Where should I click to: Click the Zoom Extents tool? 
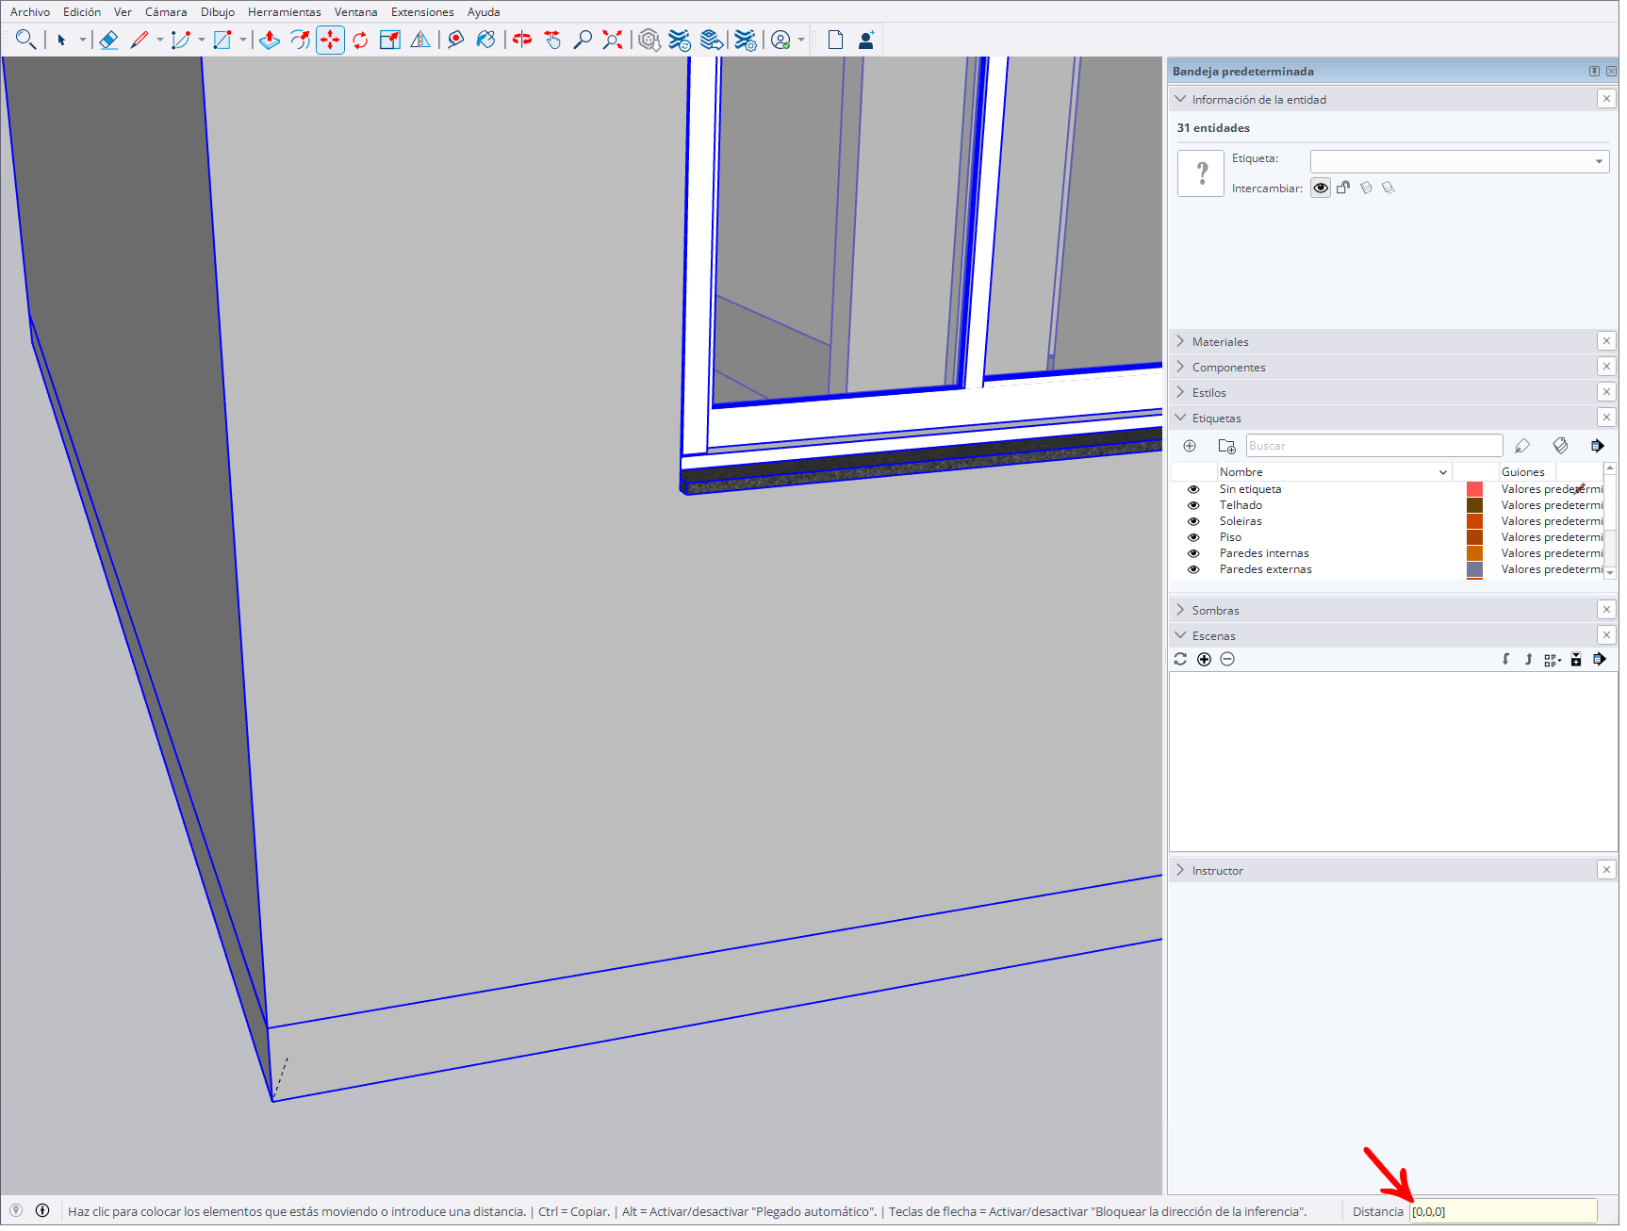[x=613, y=40]
